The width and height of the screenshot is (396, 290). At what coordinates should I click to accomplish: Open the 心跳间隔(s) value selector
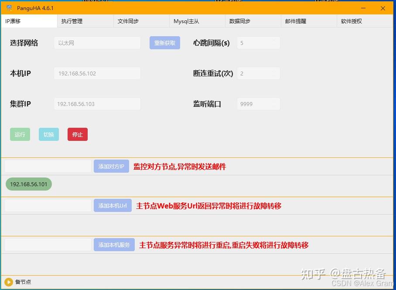point(258,43)
